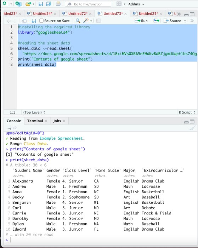The height and width of the screenshot is (248, 198).
Task: Save all open documents icon
Action: click(48, 4)
